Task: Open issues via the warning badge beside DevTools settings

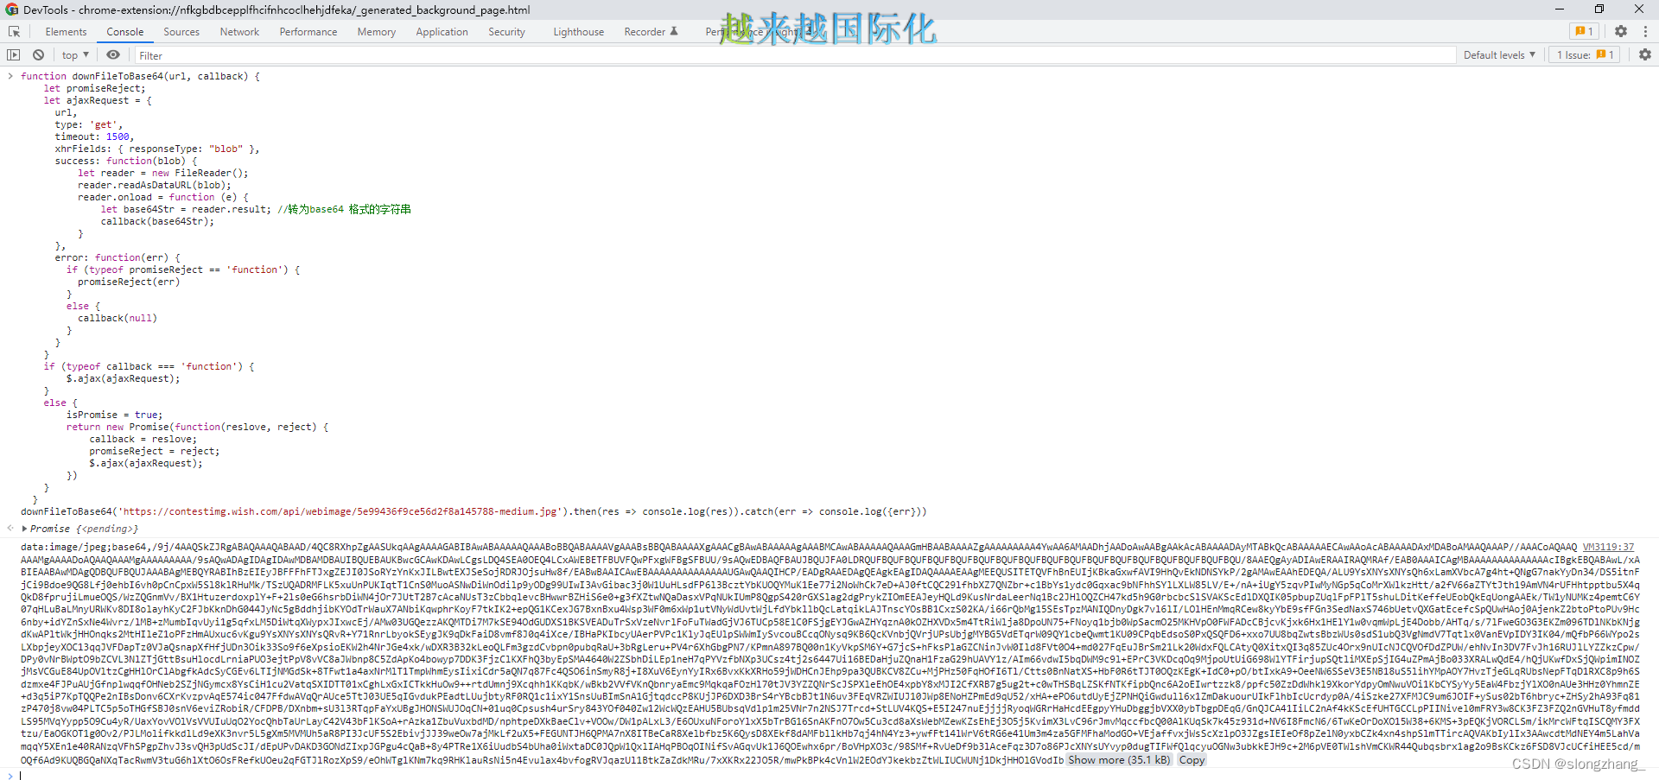Action: (x=1584, y=31)
